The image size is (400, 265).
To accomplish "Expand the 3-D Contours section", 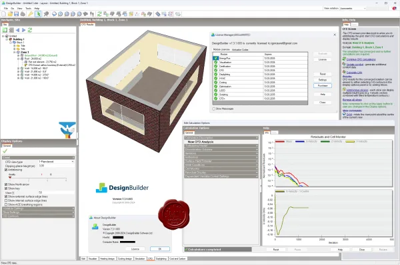I will (38, 216).
